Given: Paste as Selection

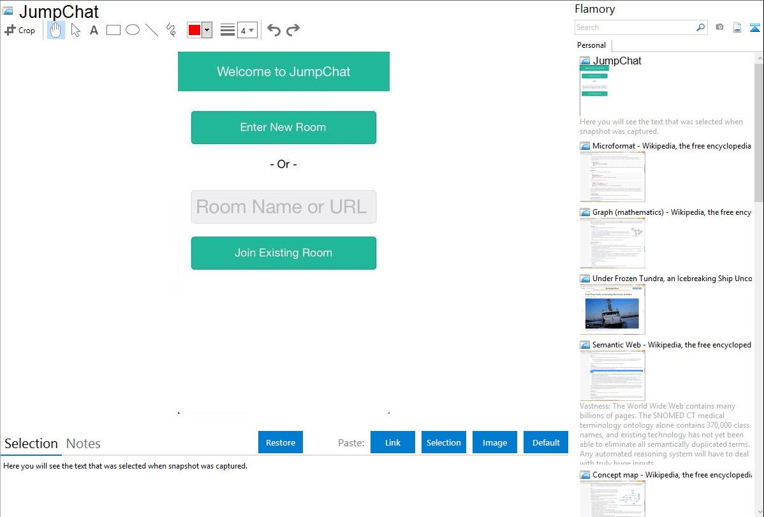Looking at the screenshot, I should (x=444, y=442).
